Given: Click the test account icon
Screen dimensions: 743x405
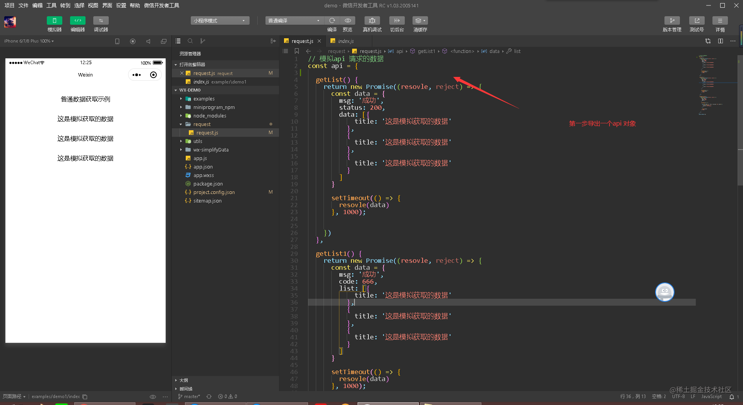Looking at the screenshot, I should pyautogui.click(x=697, y=20).
